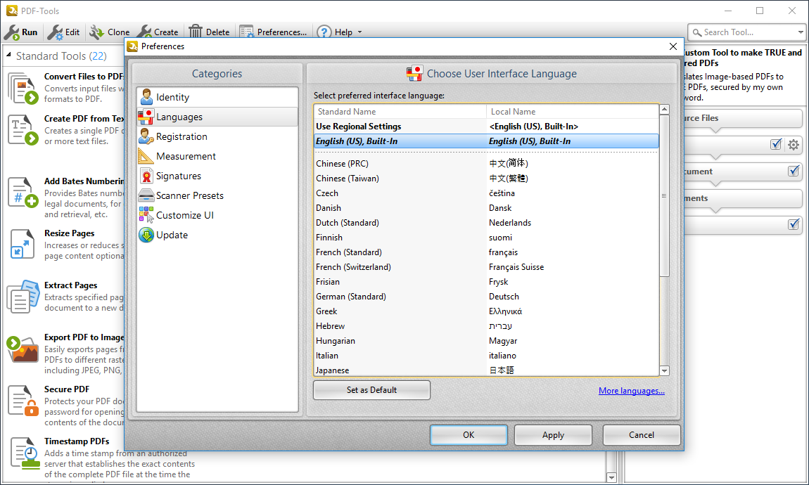Click Set as Default button

371,390
